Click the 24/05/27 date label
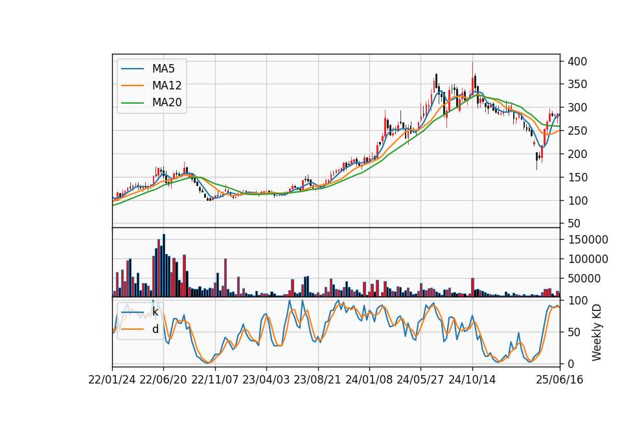The width and height of the screenshot is (622, 447). (x=420, y=380)
